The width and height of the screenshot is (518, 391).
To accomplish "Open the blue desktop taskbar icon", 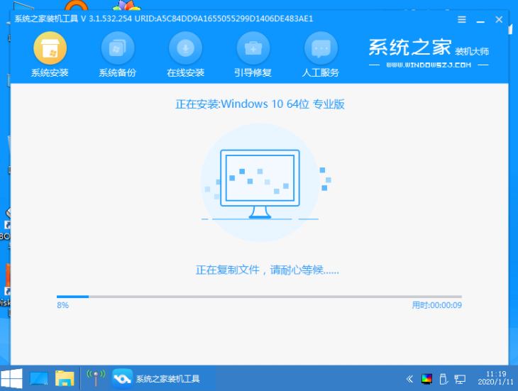I will (39, 378).
